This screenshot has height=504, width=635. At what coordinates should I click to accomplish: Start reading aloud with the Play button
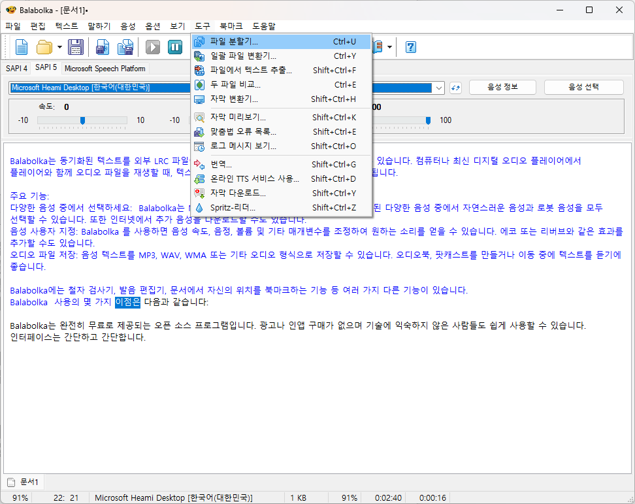153,47
